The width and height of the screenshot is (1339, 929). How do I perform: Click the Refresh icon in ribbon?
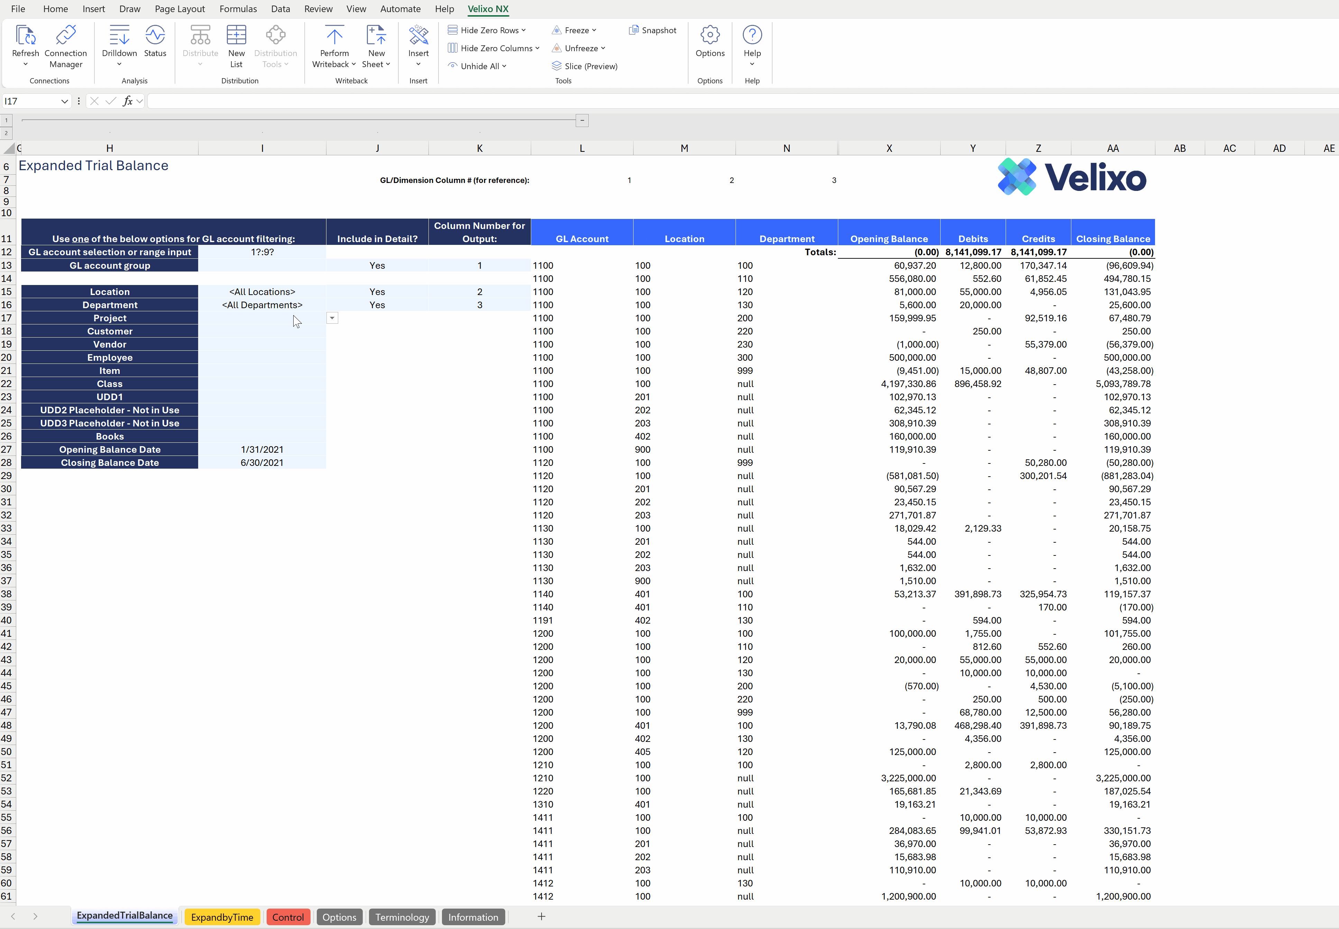coord(26,36)
